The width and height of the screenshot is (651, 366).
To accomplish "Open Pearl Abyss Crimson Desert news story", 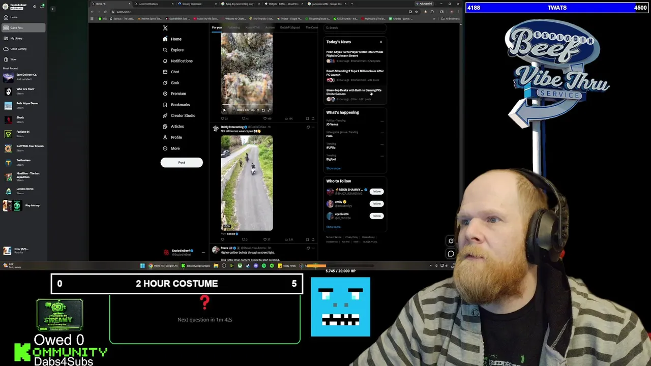I will click(355, 56).
